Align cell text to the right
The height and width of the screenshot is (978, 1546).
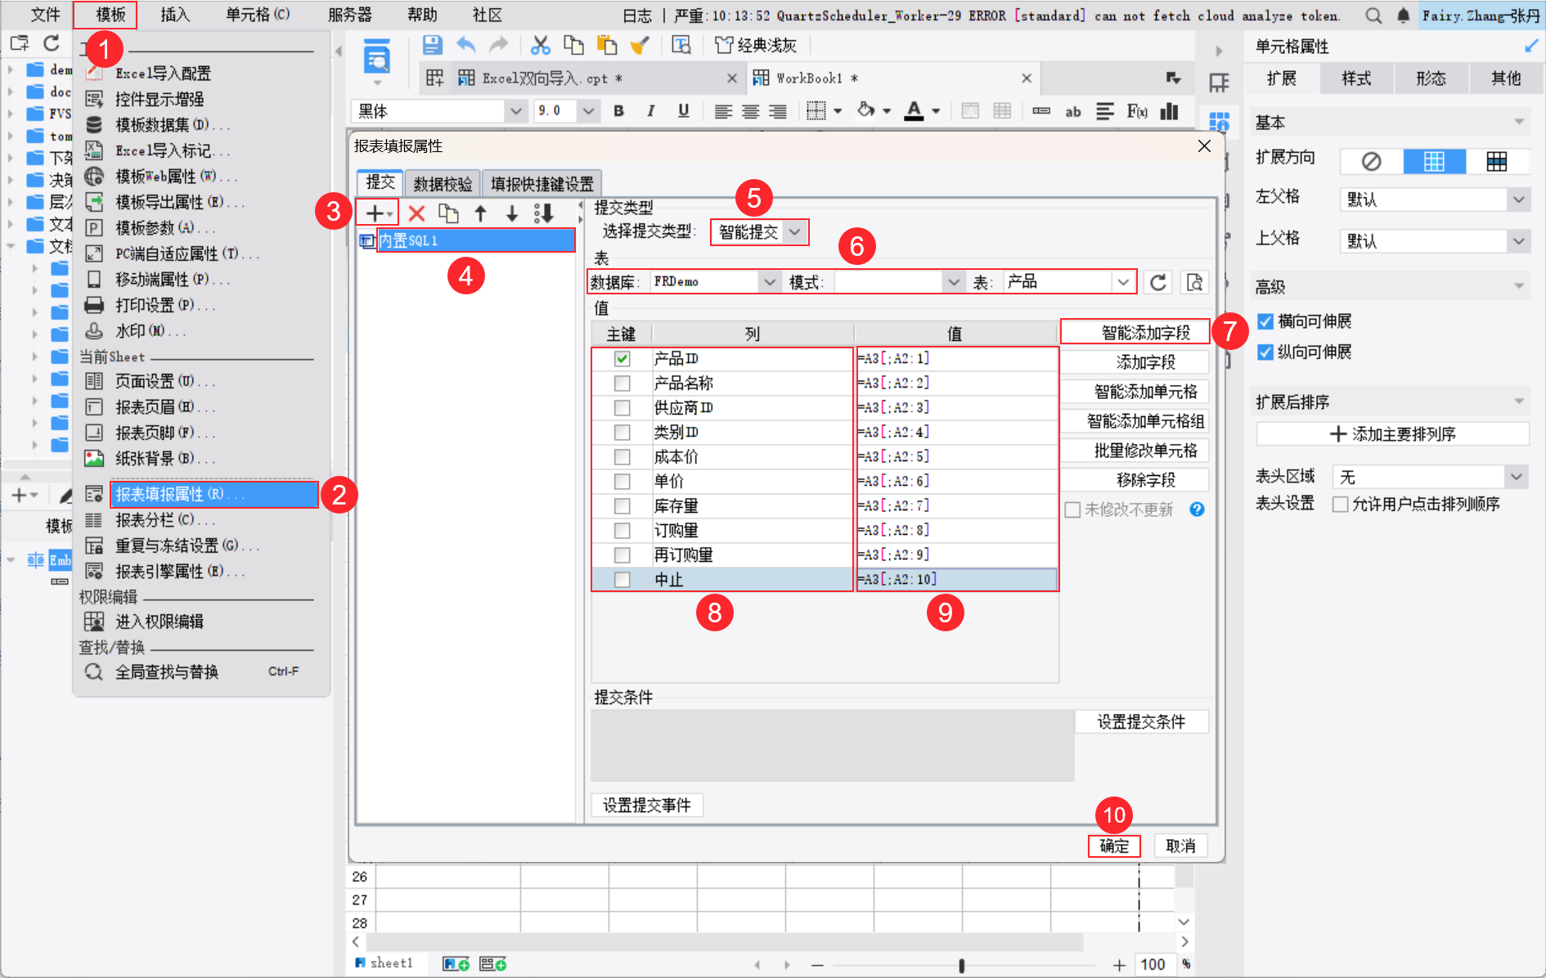[x=778, y=112]
